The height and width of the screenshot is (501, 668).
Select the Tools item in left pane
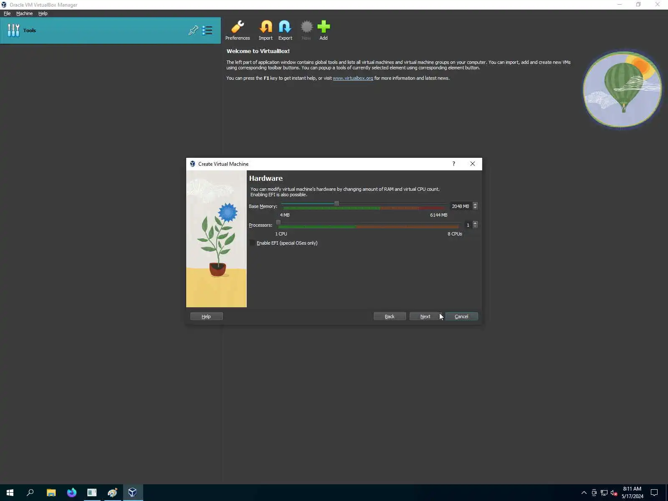point(110,30)
